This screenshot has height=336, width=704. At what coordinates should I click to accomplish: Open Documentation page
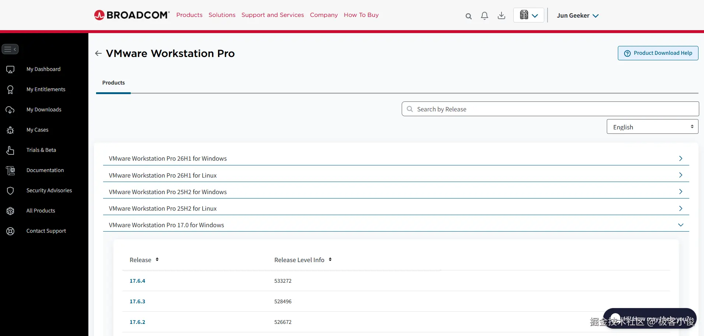click(45, 170)
